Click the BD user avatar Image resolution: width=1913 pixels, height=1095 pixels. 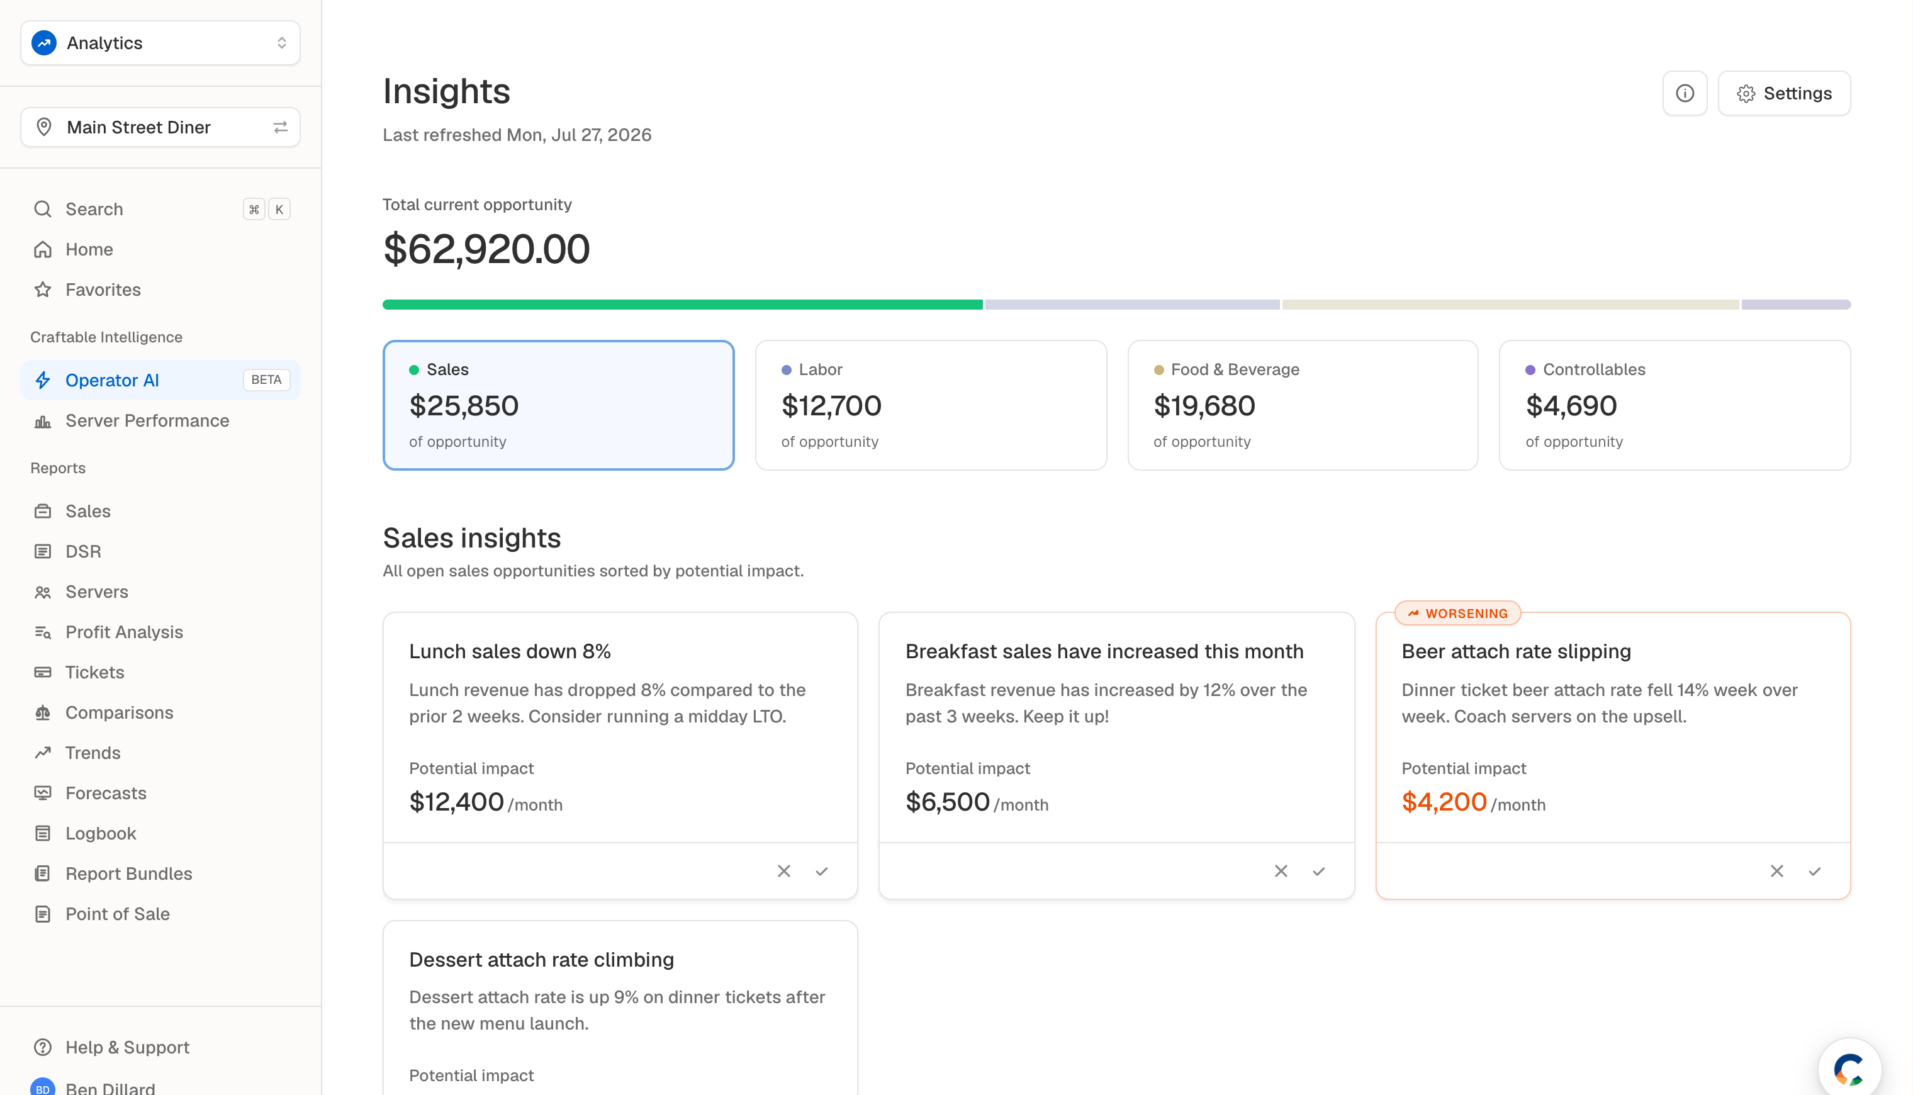pyautogui.click(x=43, y=1087)
